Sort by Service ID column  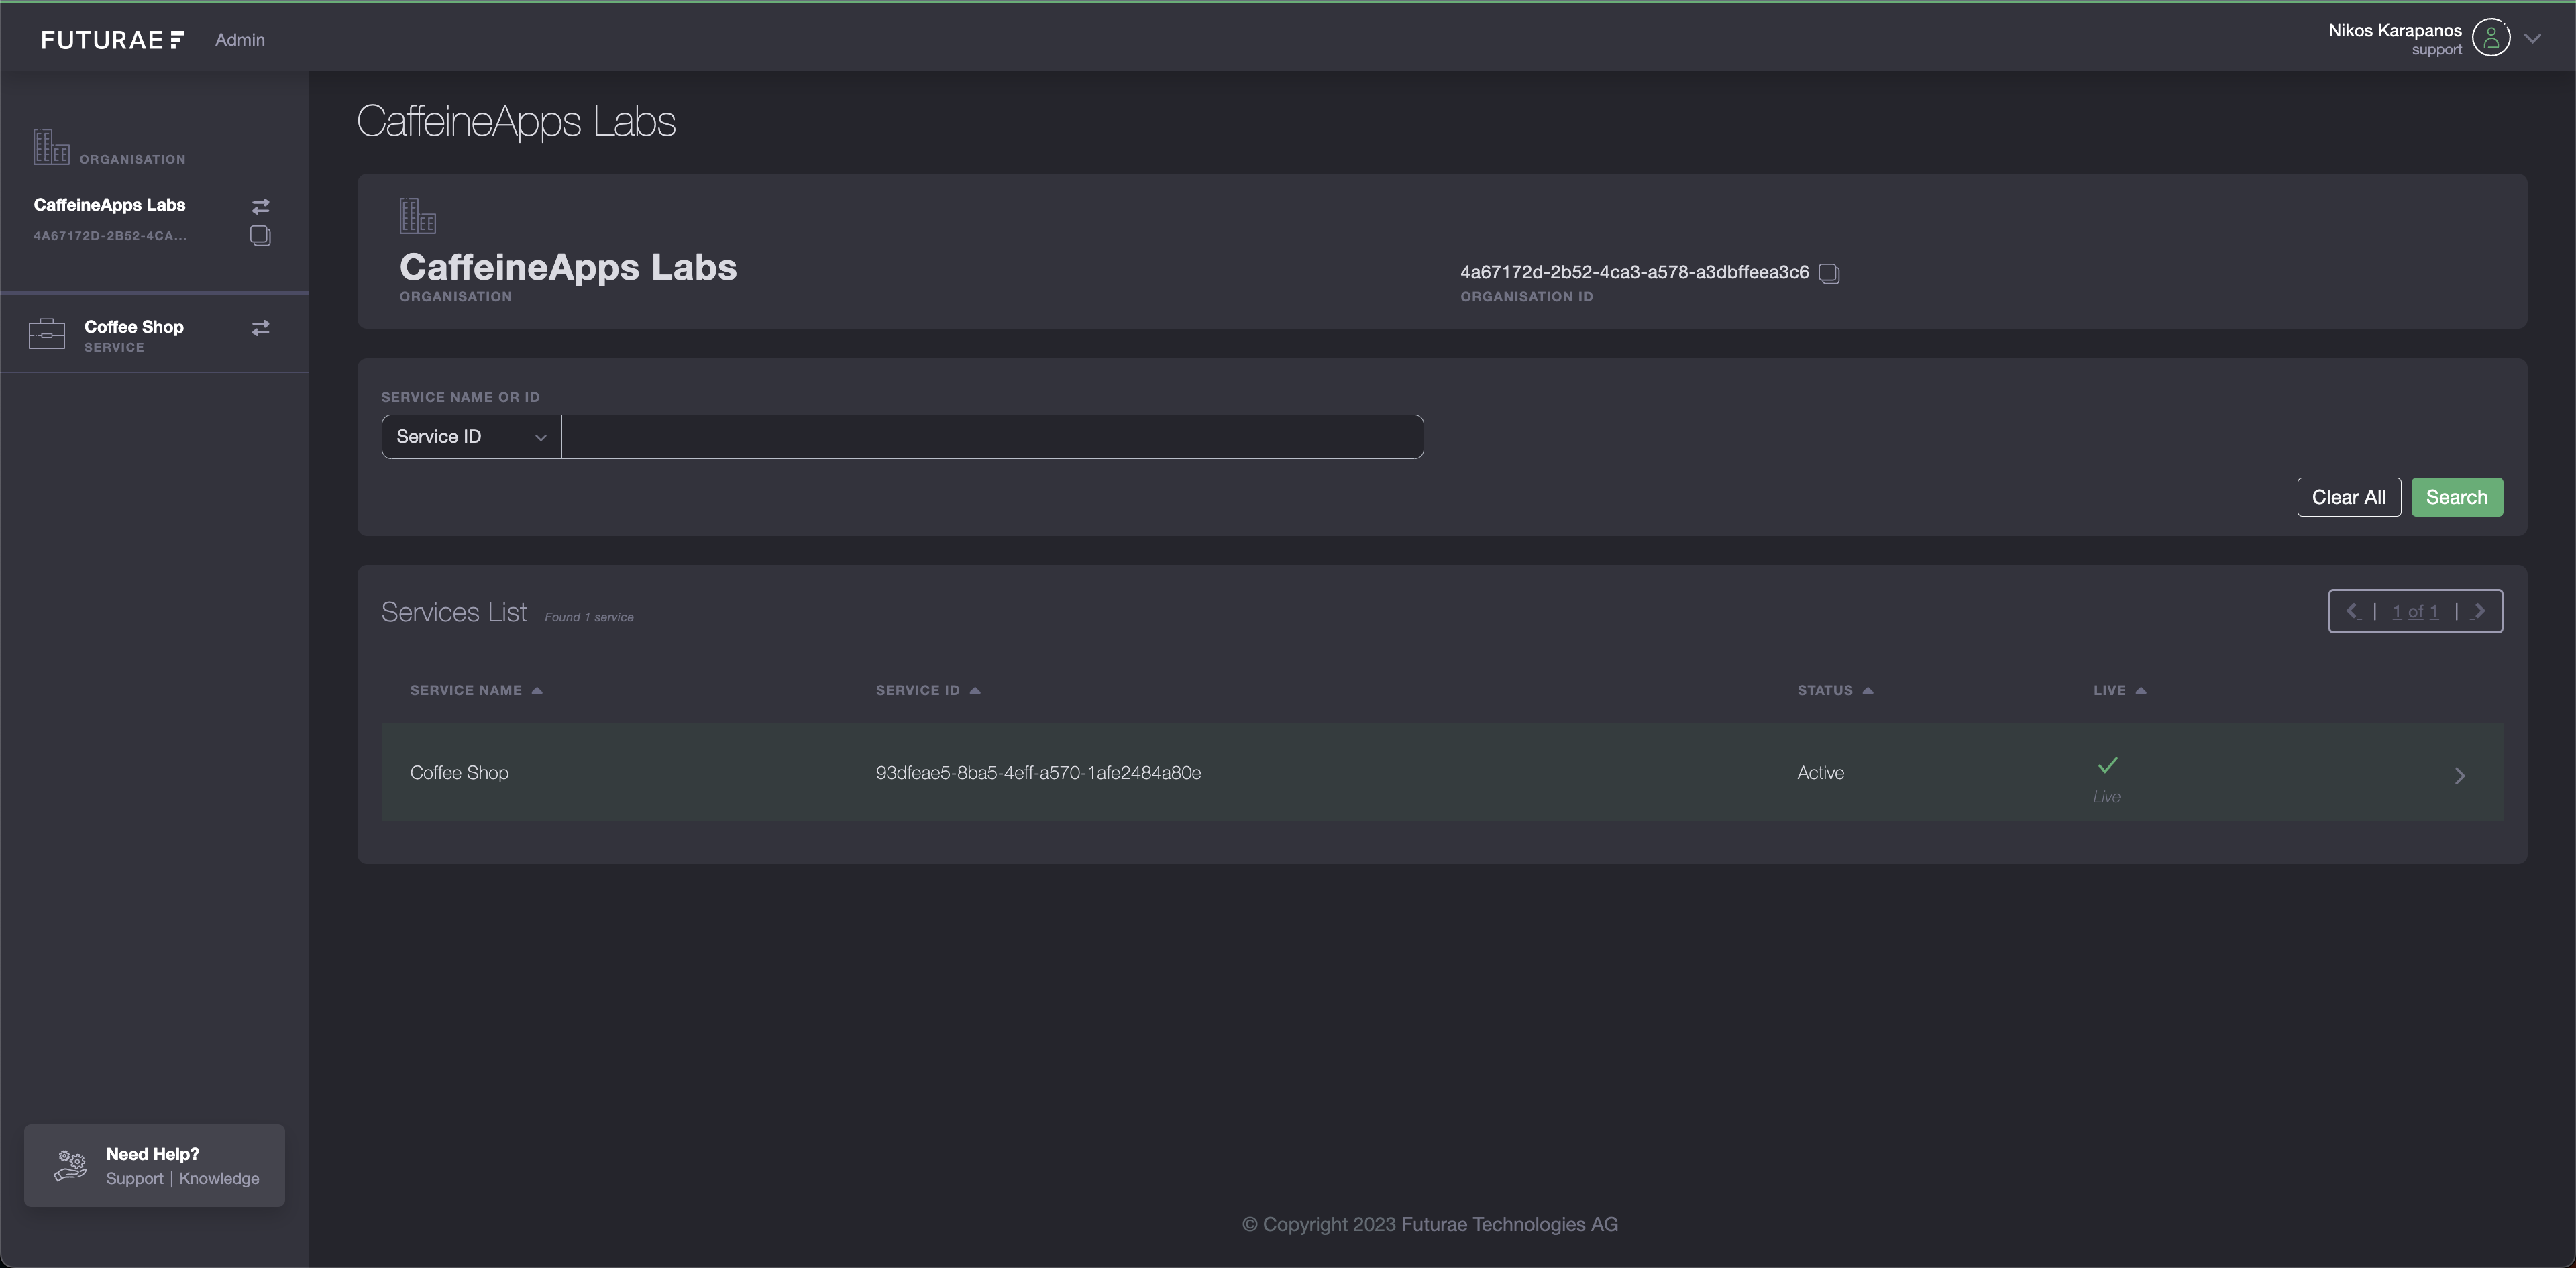pyautogui.click(x=928, y=690)
